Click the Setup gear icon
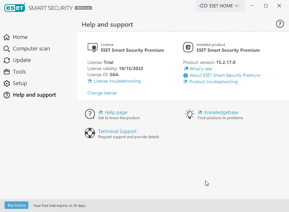 (7, 83)
